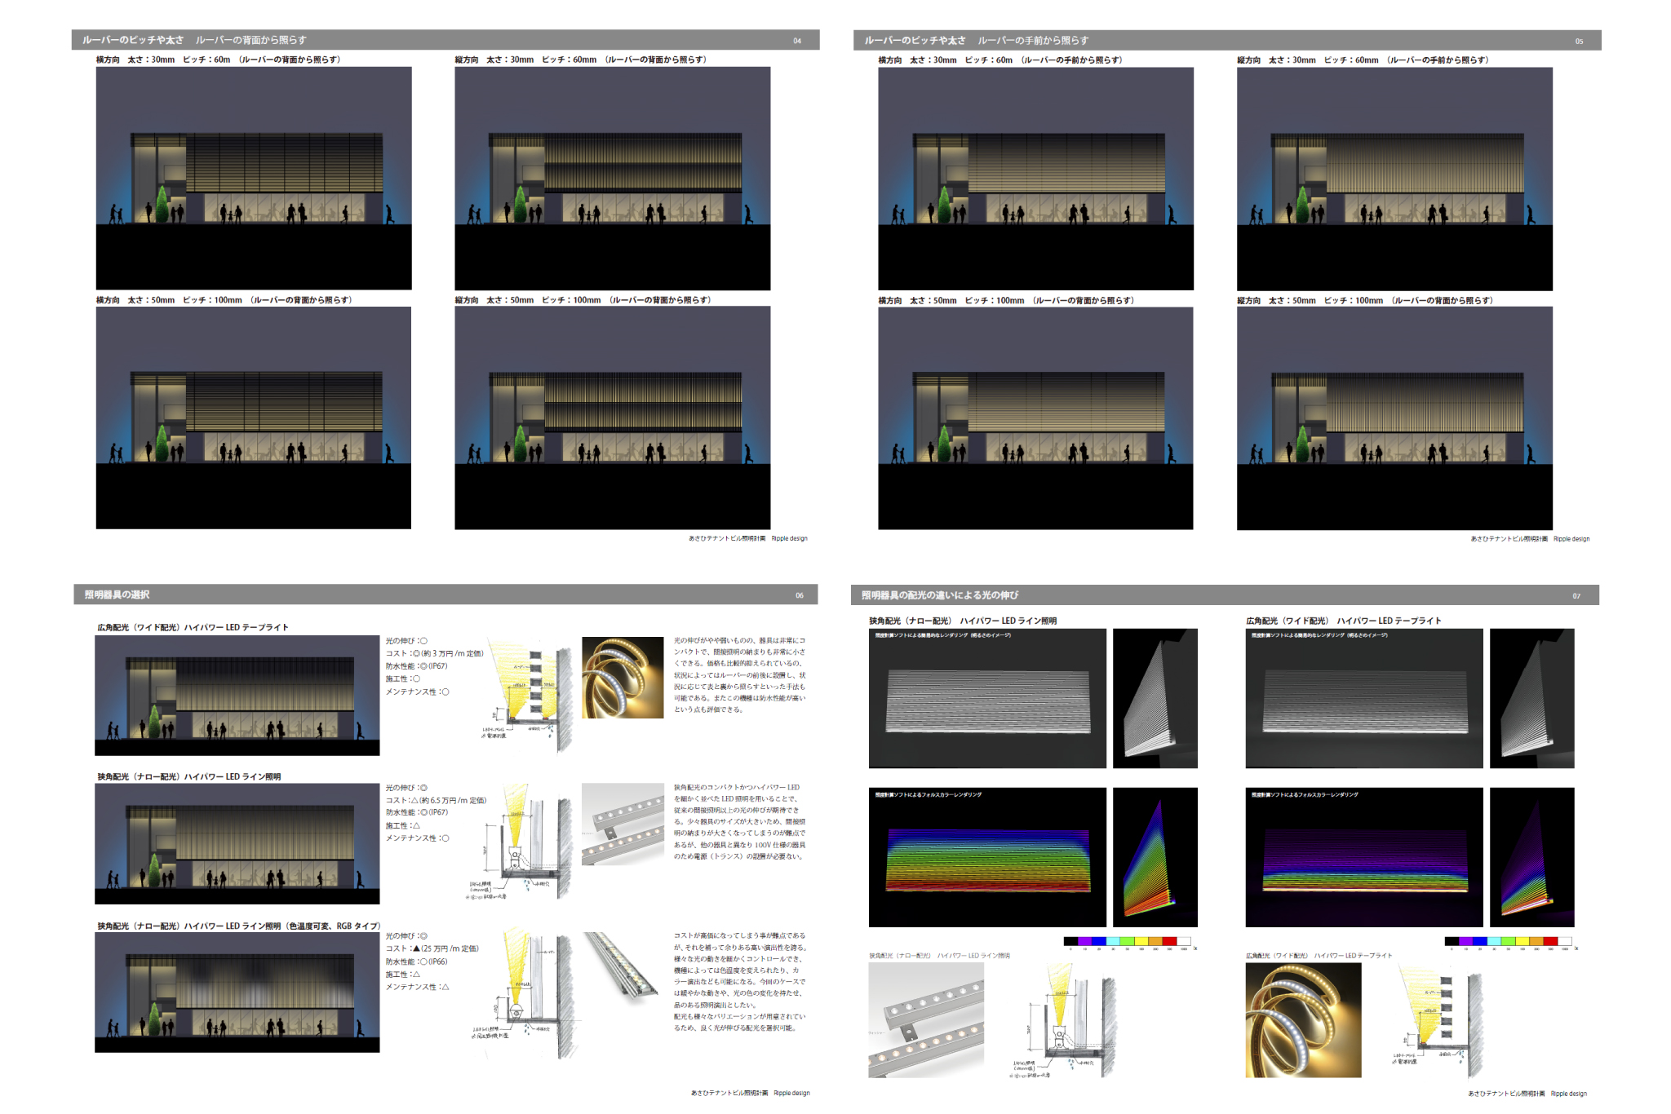1671x1114 pixels.
Task: Click the LED tape light coil photo on page 06
Action: coord(623,678)
